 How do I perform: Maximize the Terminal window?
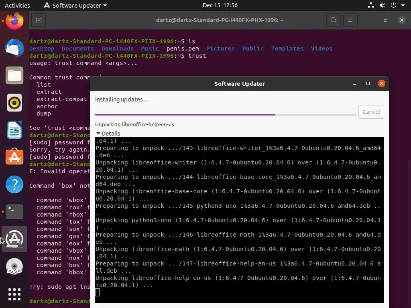click(x=386, y=20)
